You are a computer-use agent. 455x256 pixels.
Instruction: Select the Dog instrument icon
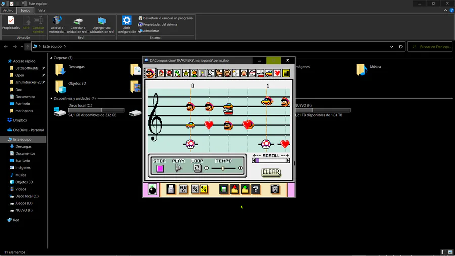pos(211,73)
